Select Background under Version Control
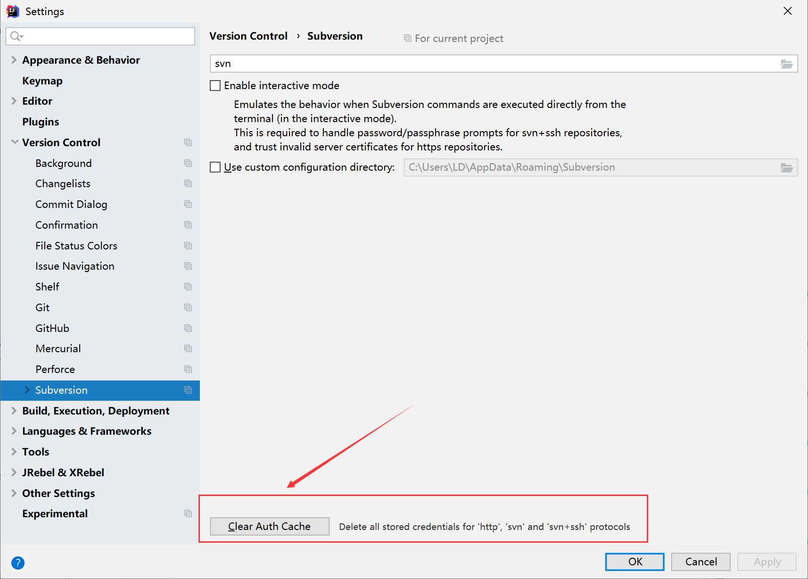The width and height of the screenshot is (808, 579). click(x=64, y=163)
